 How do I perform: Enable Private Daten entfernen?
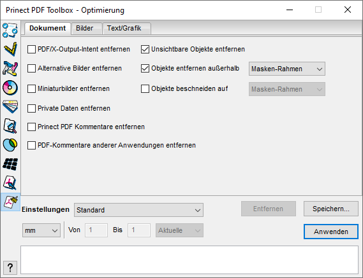[x=31, y=109]
